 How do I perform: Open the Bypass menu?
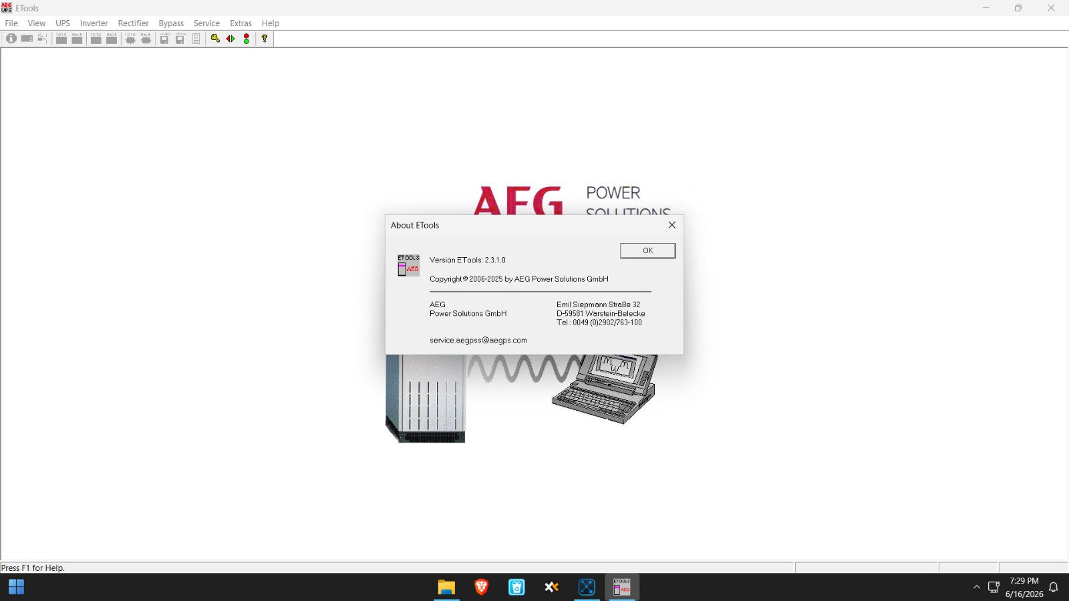[171, 23]
